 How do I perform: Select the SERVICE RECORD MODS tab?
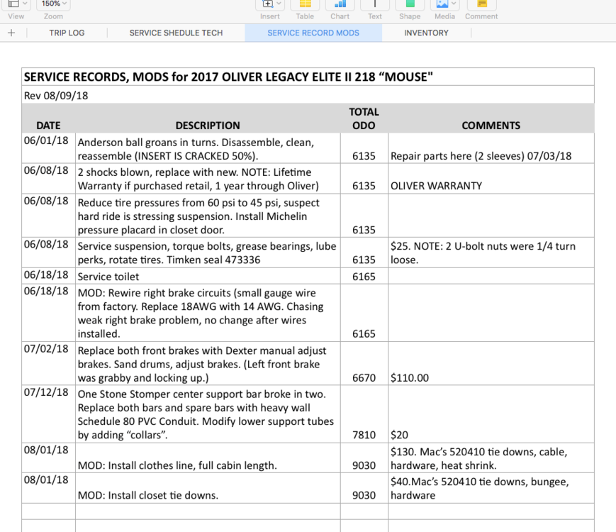(x=313, y=33)
